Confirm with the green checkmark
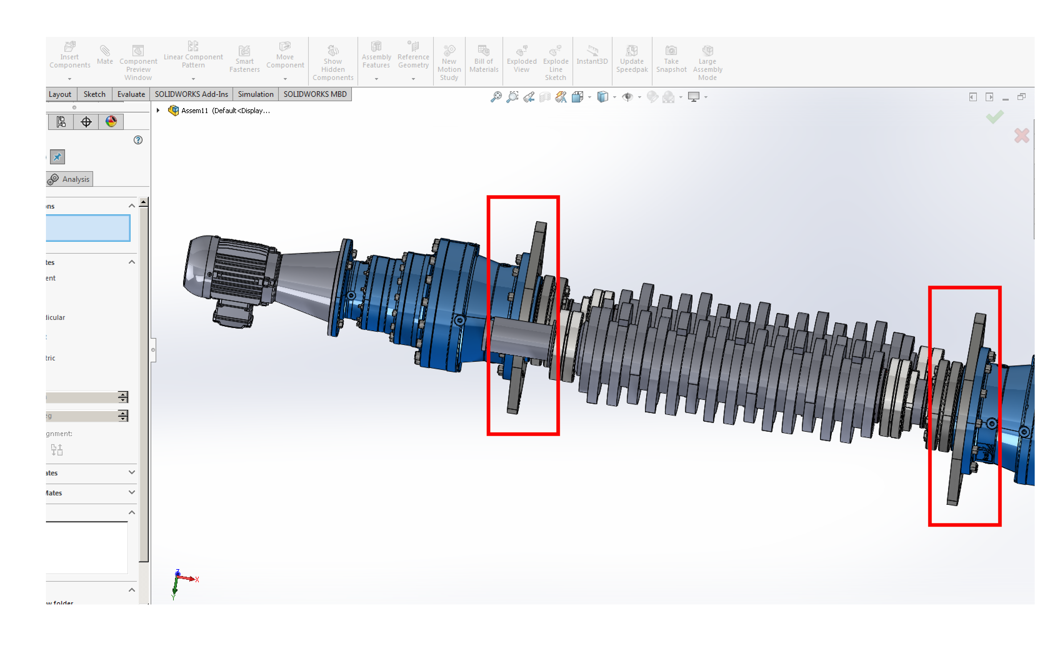Viewport: 1050px width, 656px height. click(994, 117)
